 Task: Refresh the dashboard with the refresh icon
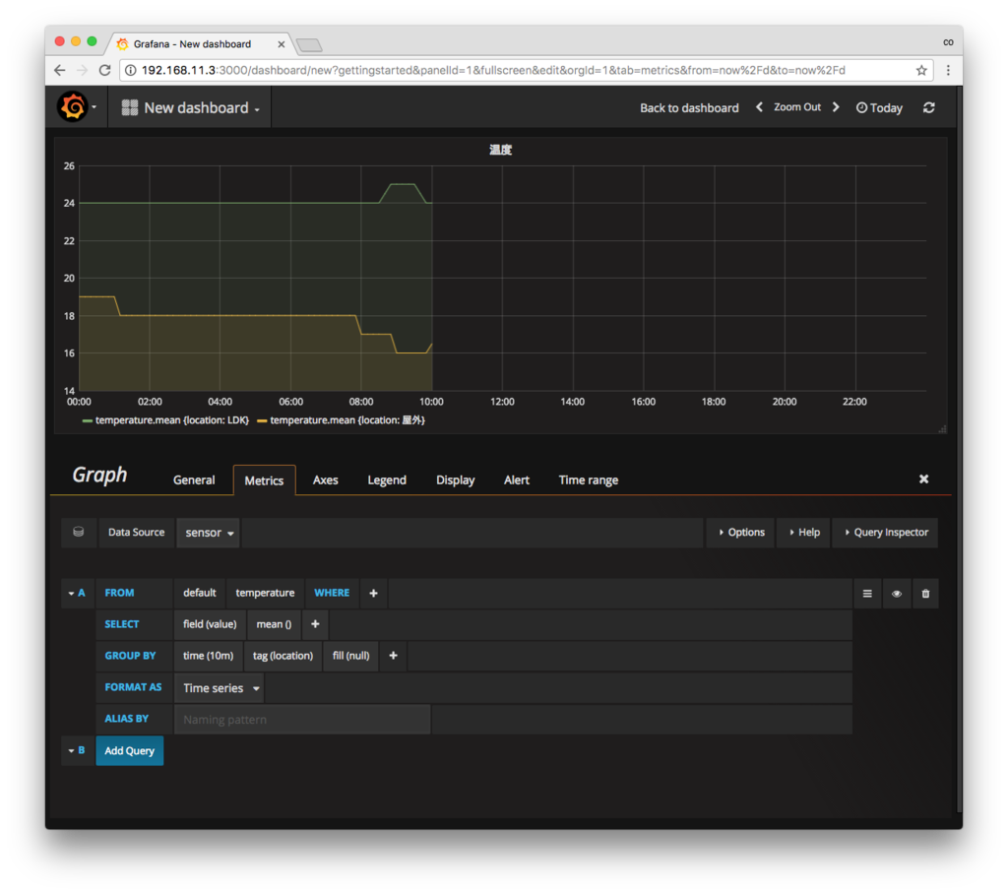929,107
